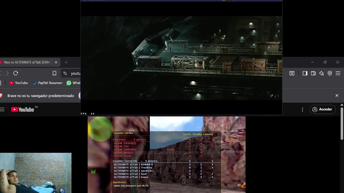The image size is (344, 193).
Task: Open the WhatsApp bookmark
Action: [x=73, y=83]
